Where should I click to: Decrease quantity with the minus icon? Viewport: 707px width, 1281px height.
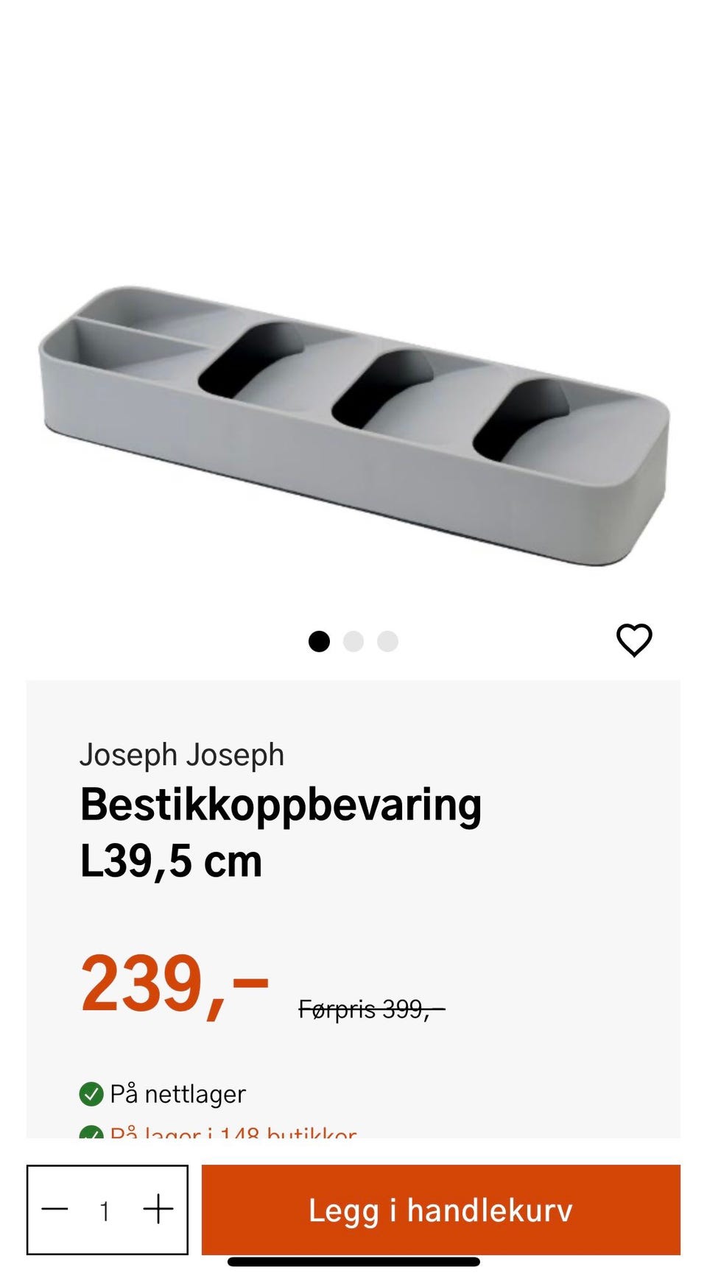54,1209
